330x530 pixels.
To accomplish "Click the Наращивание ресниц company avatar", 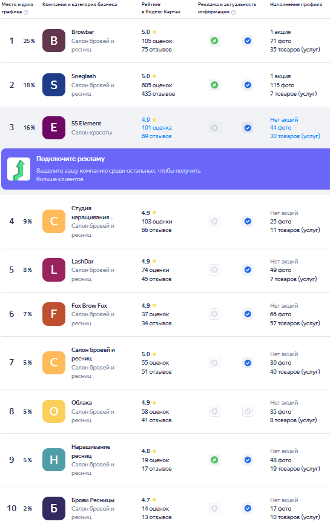I will (54, 460).
